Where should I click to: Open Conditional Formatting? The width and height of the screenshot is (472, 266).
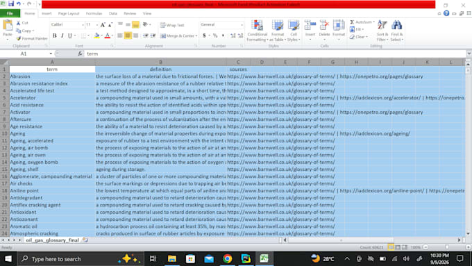coord(258,31)
